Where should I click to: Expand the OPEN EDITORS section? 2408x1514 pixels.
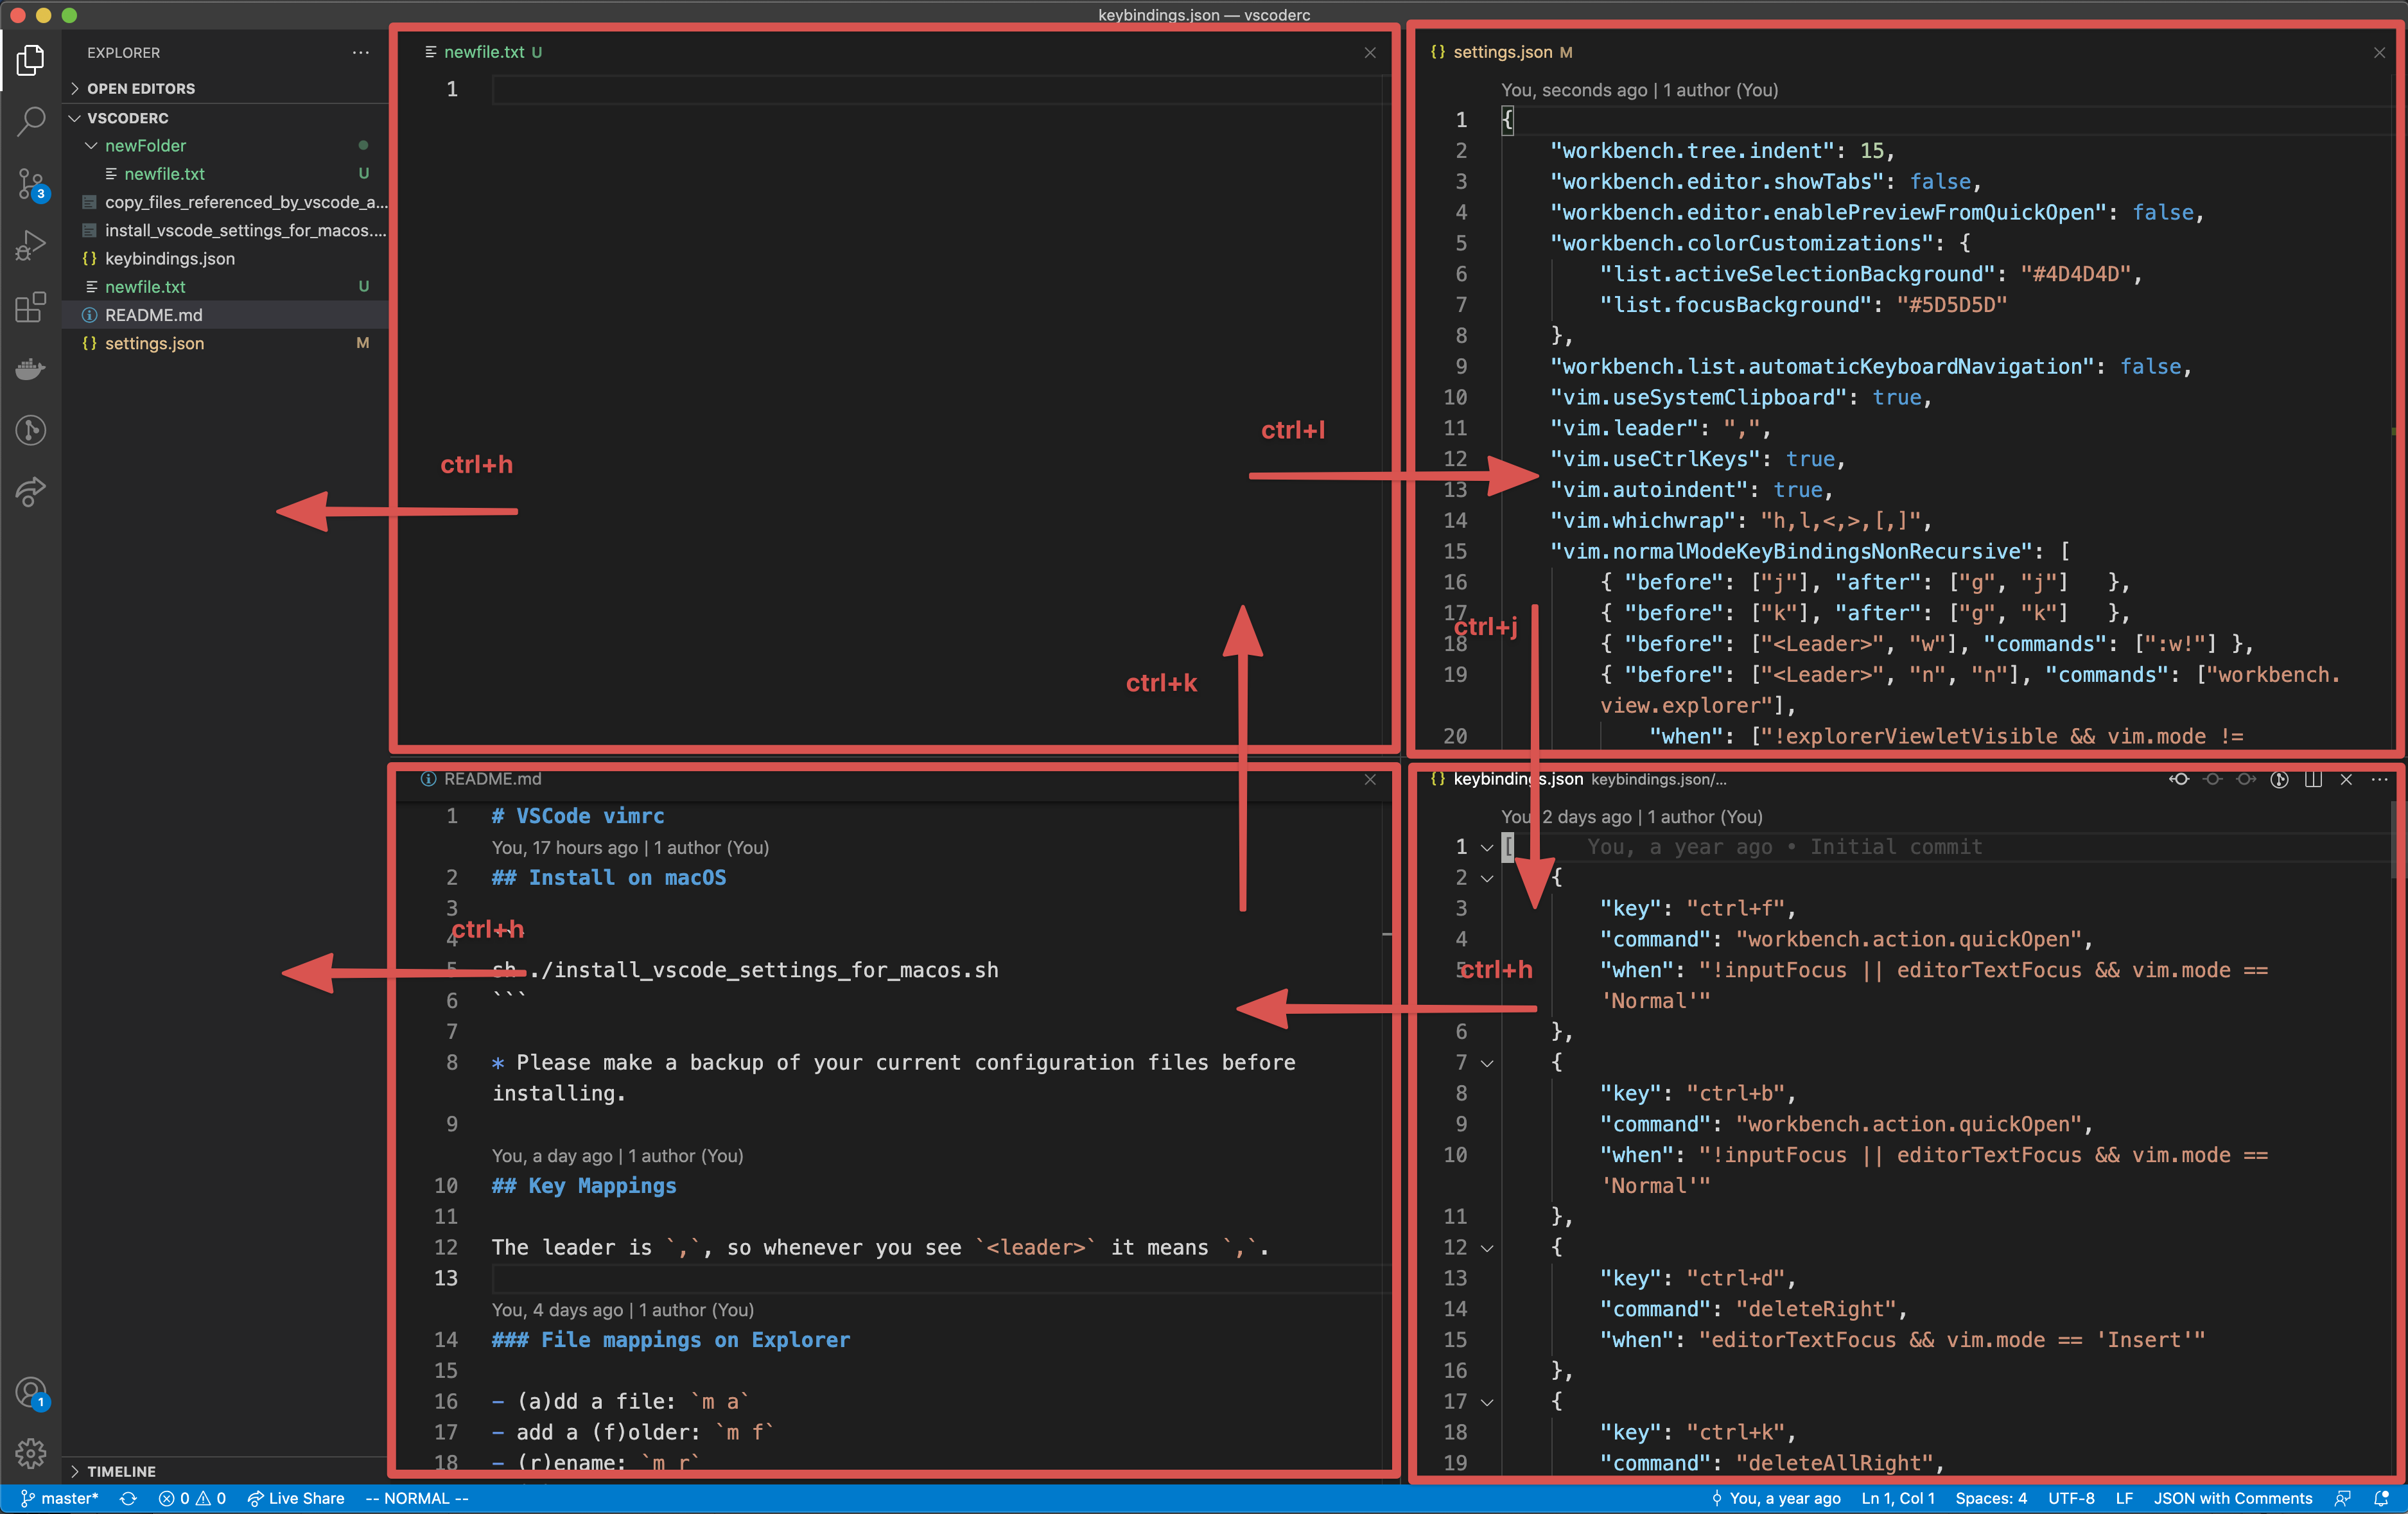pyautogui.click(x=140, y=88)
